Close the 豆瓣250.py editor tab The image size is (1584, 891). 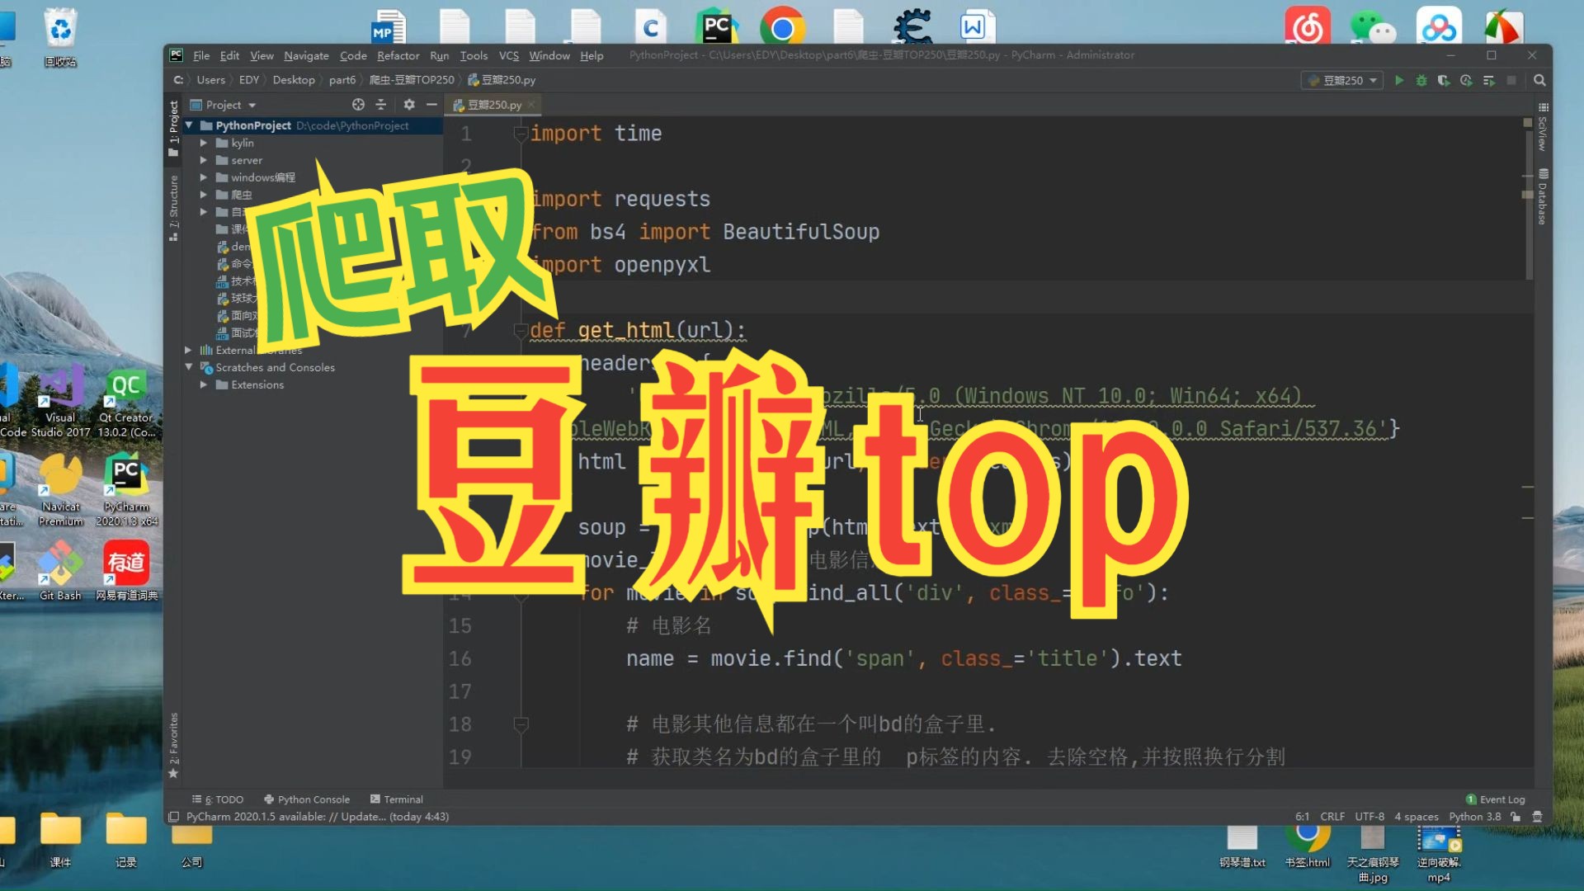pyautogui.click(x=532, y=105)
